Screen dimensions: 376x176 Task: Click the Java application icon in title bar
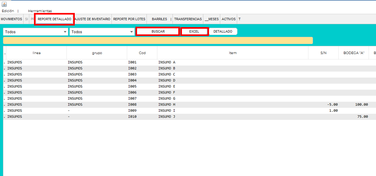point(4,4)
